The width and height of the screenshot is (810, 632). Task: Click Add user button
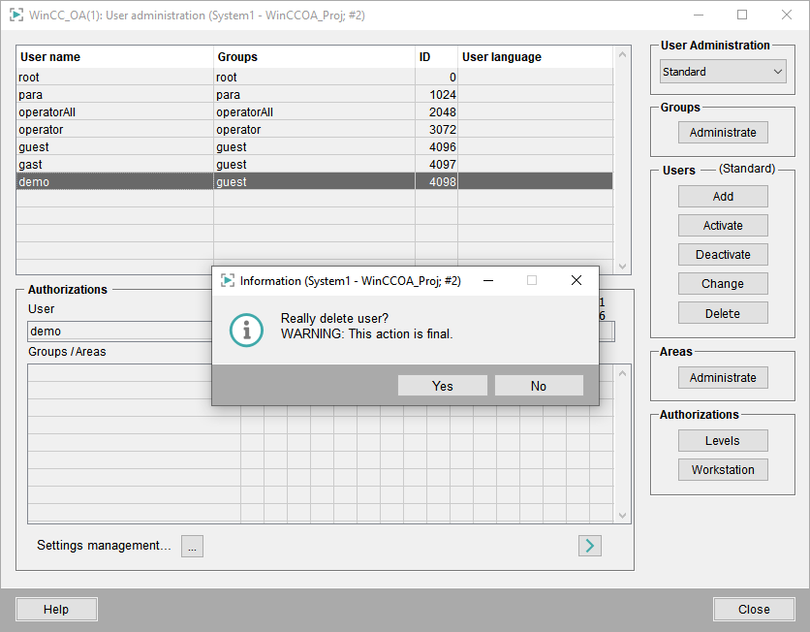click(x=723, y=197)
